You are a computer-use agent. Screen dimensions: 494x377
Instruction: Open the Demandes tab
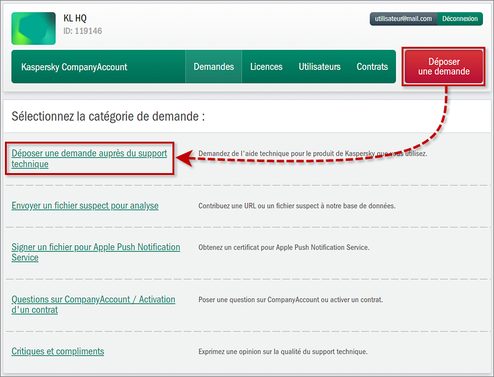[214, 67]
